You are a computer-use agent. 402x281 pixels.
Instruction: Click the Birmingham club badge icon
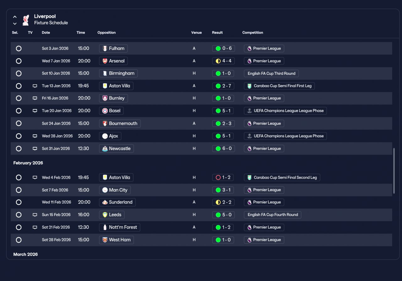[105, 73]
